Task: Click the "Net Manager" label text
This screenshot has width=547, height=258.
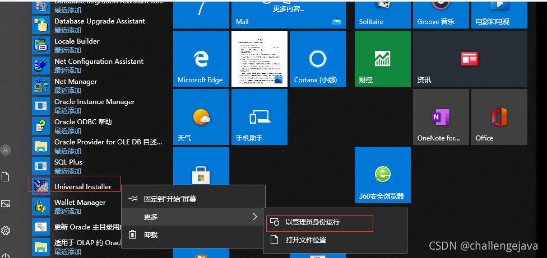Action: [x=76, y=82]
